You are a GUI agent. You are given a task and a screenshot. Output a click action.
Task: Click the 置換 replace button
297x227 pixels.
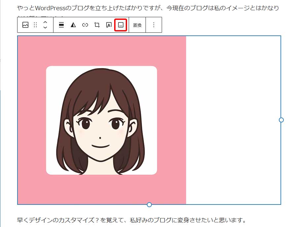[x=137, y=25]
